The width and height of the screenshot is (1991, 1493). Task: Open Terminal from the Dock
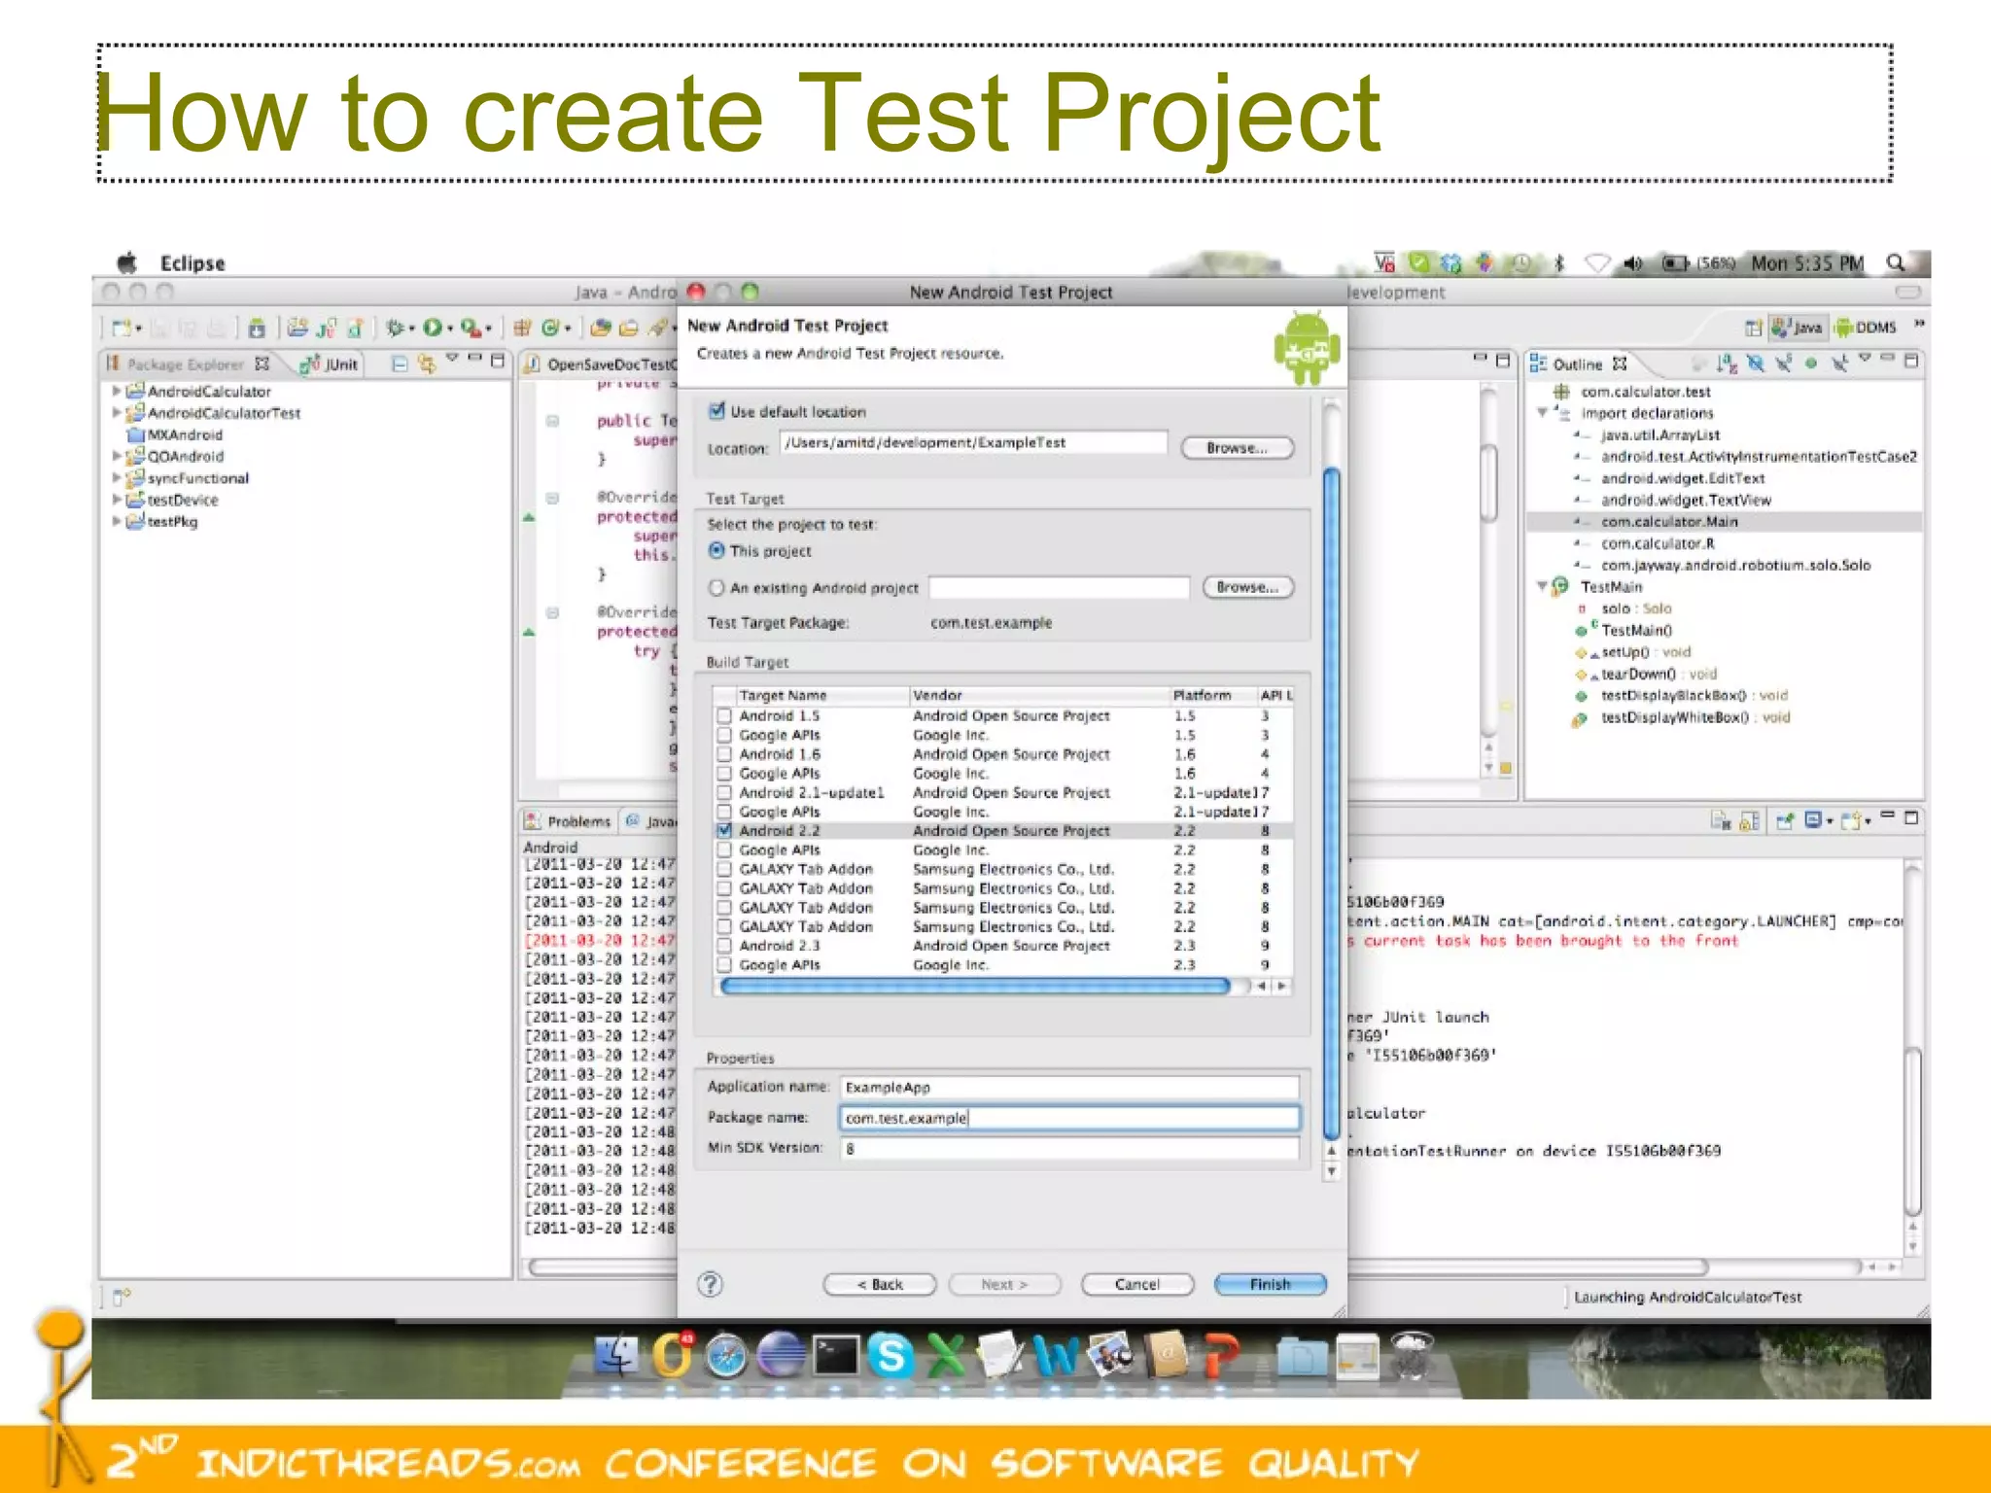tap(836, 1355)
